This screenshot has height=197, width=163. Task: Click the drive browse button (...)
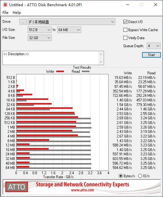coord(23,22)
